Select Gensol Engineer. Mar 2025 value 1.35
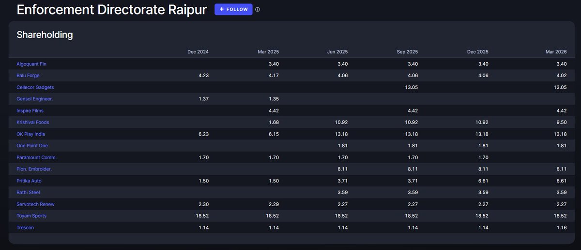 [x=274, y=99]
